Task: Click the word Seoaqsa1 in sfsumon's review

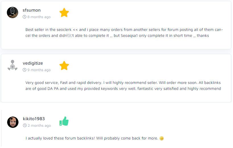Action: 131,36
